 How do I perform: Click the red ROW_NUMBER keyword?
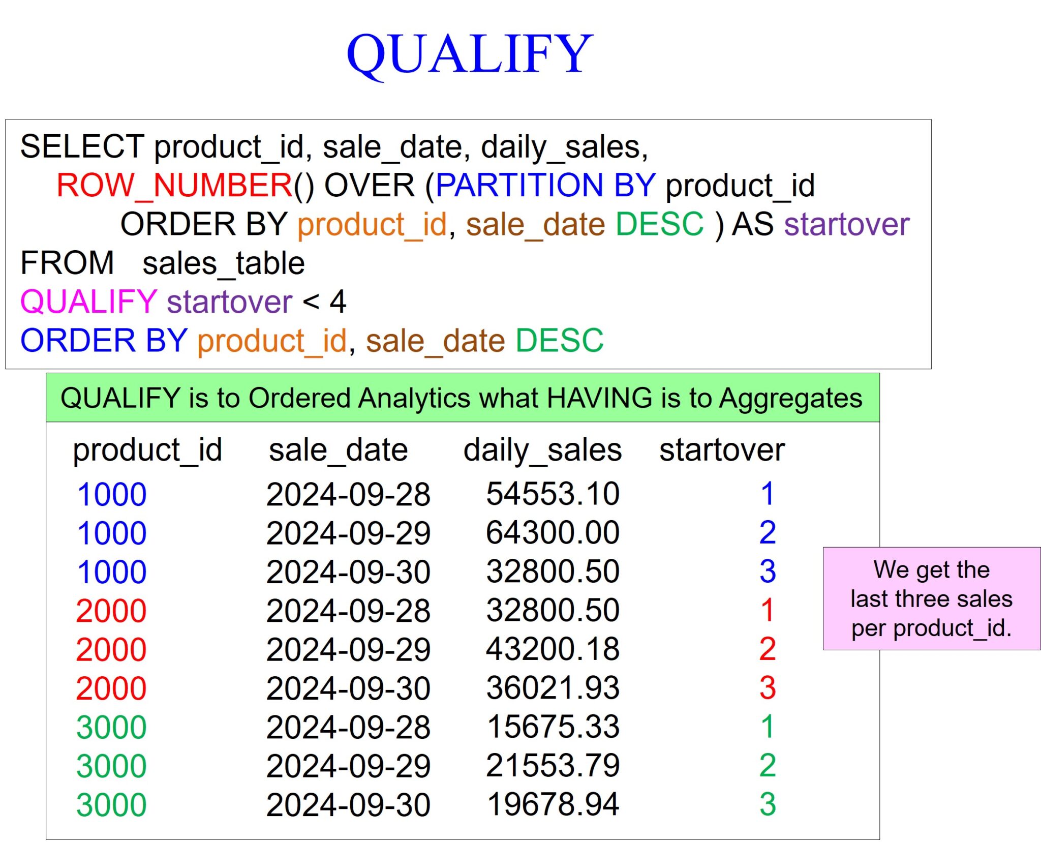pyautogui.click(x=174, y=185)
